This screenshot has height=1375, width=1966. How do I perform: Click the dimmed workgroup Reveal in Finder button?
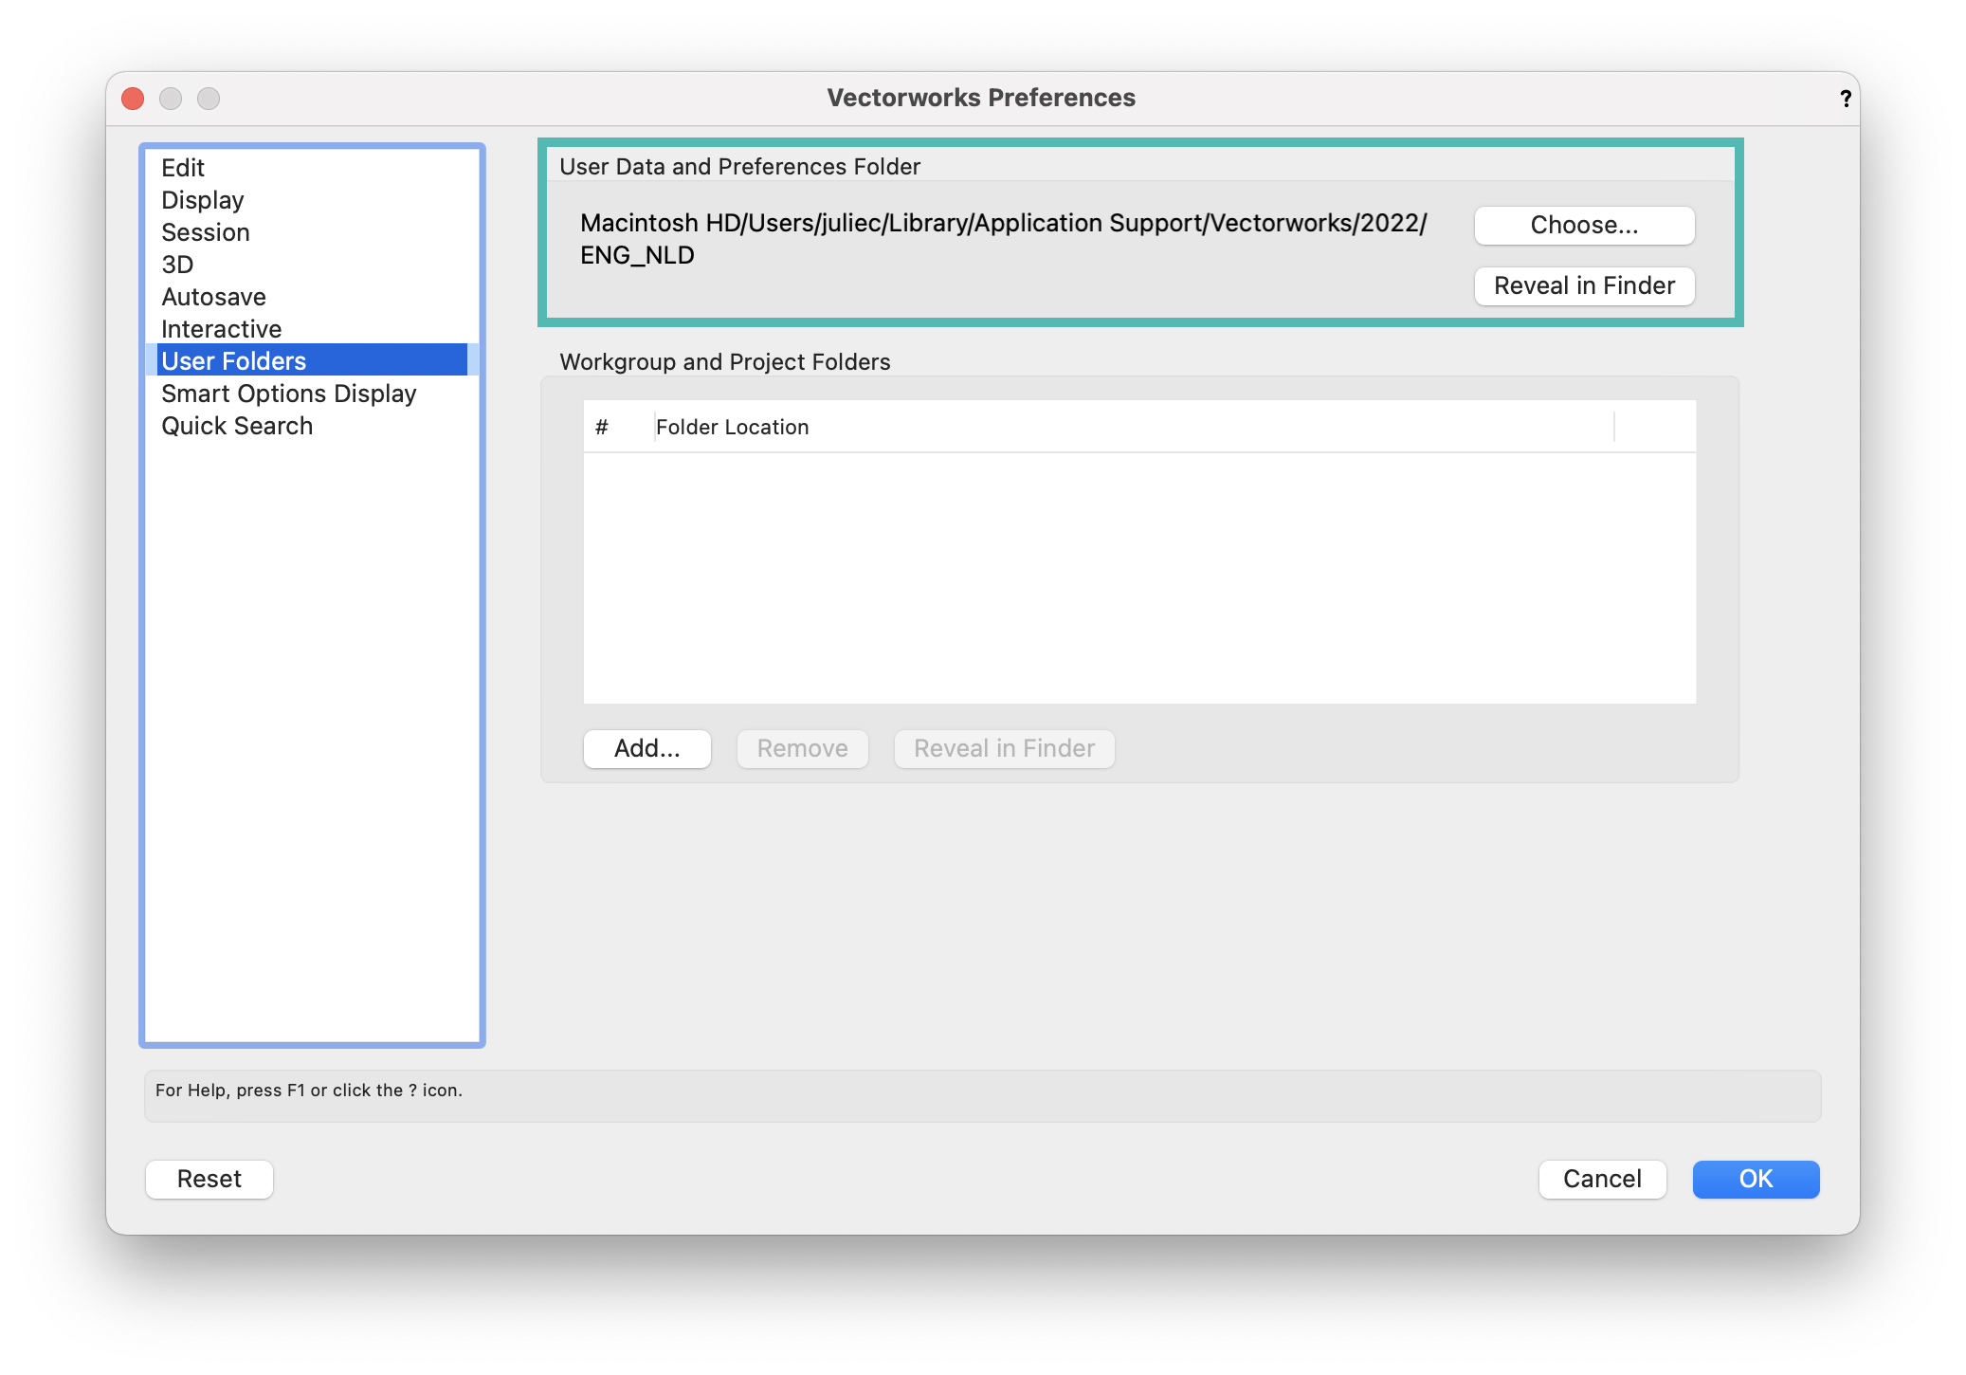tap(1005, 749)
